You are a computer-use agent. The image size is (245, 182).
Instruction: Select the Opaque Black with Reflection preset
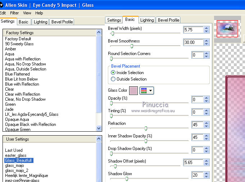[31, 124]
